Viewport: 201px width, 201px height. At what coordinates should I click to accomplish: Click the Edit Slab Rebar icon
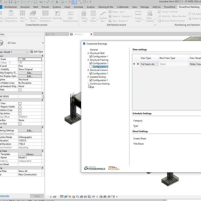coord(33,13)
